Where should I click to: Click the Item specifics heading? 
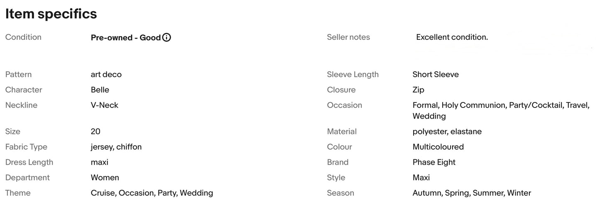tap(51, 14)
